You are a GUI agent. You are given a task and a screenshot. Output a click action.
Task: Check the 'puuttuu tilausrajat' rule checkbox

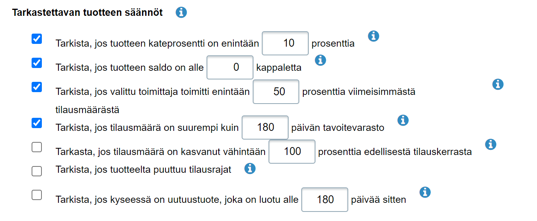point(37,171)
